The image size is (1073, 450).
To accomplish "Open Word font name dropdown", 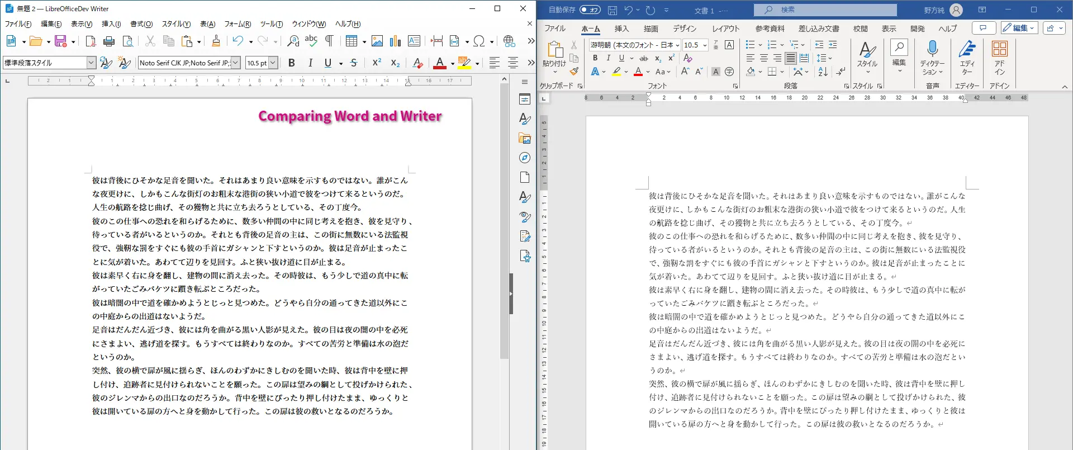I will [677, 45].
